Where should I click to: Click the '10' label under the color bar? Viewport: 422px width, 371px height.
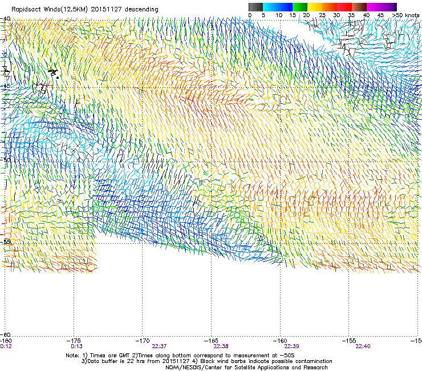pyautogui.click(x=278, y=15)
